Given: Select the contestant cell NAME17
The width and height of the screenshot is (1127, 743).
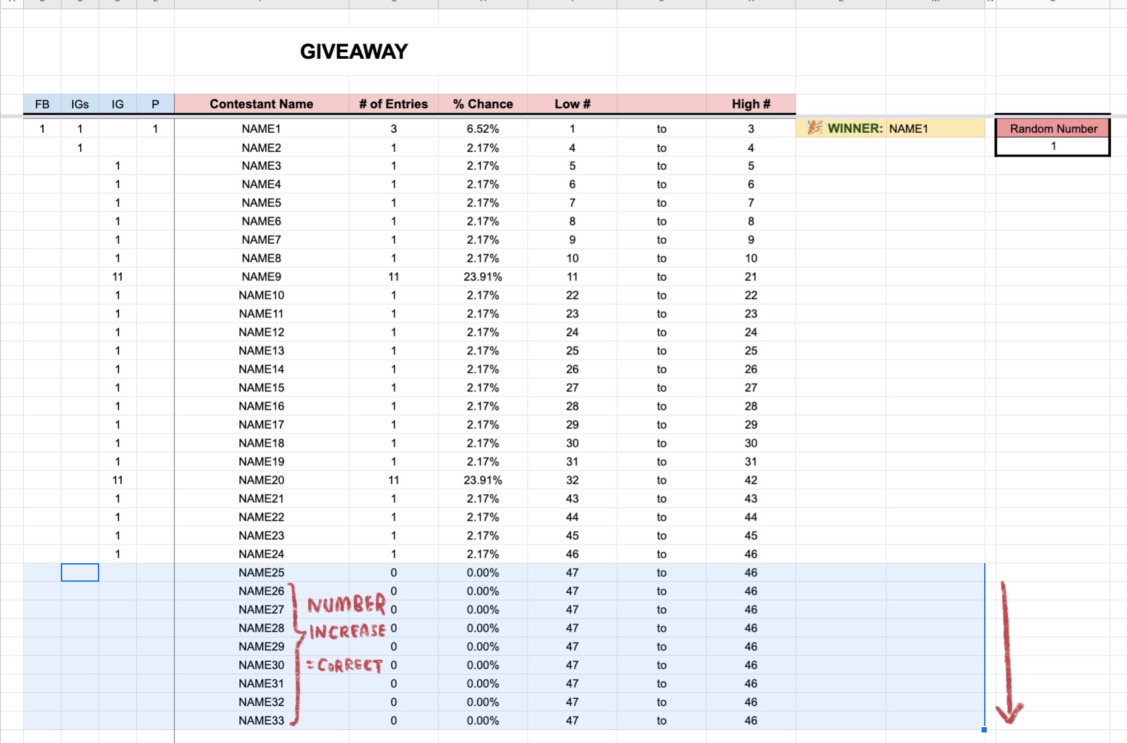Looking at the screenshot, I should tap(261, 425).
